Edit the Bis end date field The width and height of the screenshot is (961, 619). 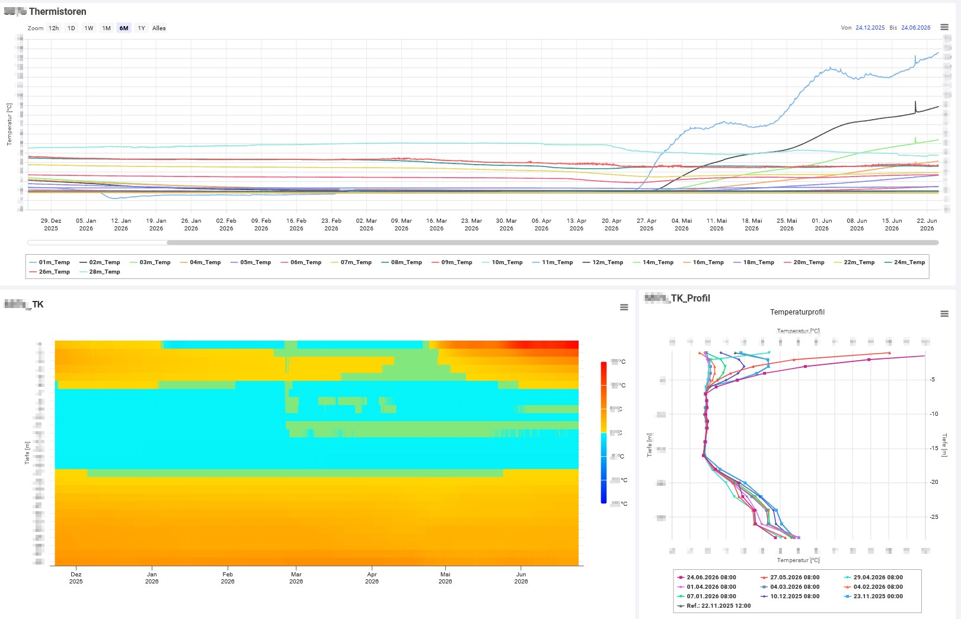click(x=915, y=28)
